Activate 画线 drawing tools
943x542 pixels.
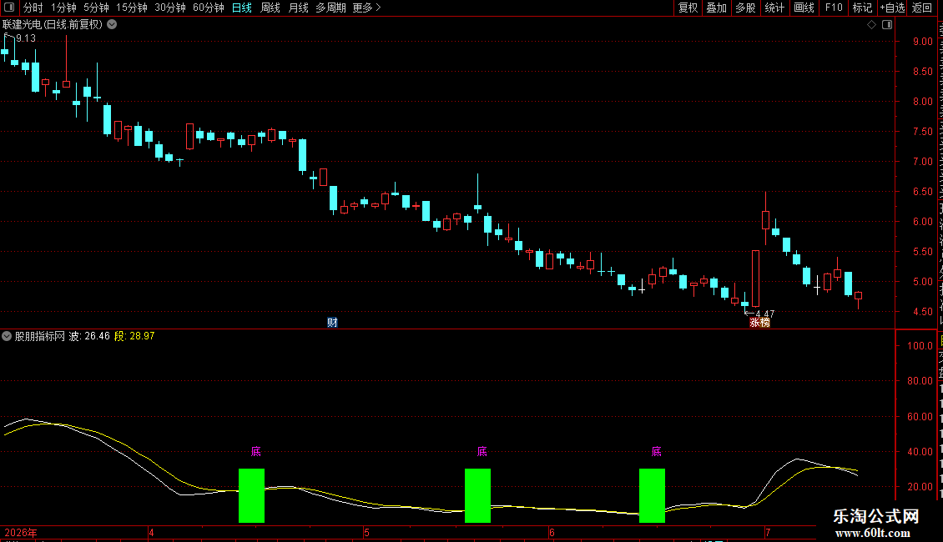[x=804, y=8]
